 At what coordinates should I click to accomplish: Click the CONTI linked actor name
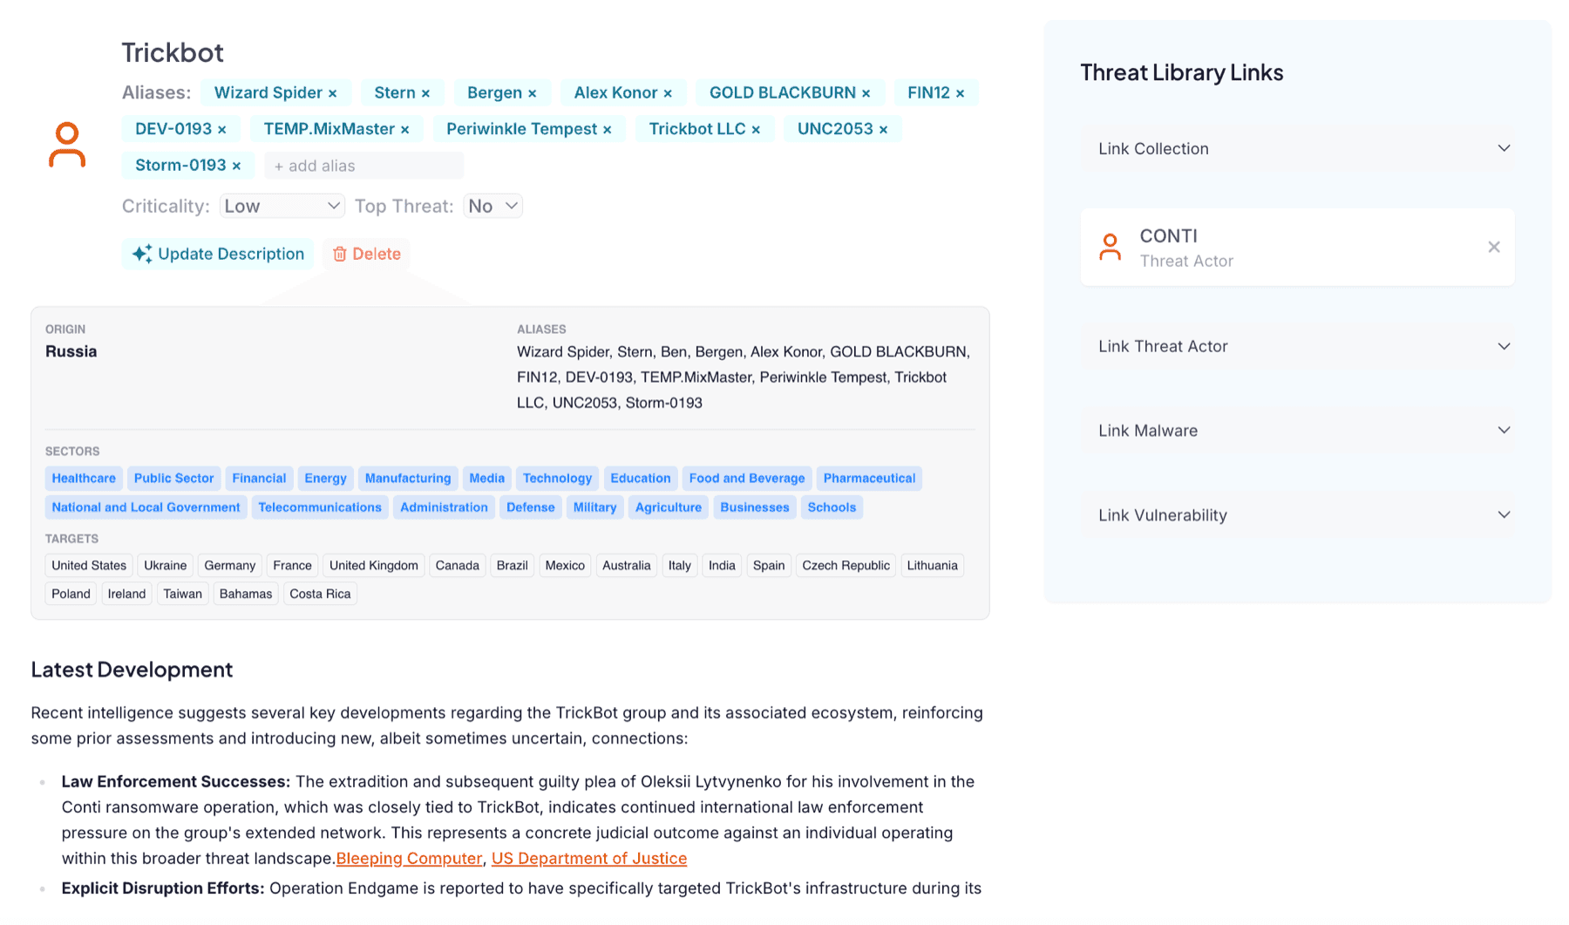point(1169,236)
